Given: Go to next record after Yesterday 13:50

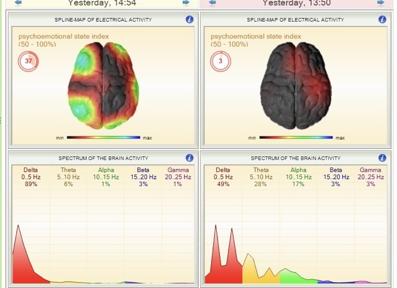Looking at the screenshot, I should coord(381,2).
